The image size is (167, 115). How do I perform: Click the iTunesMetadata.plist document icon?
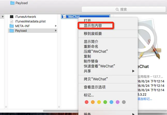(11, 21)
